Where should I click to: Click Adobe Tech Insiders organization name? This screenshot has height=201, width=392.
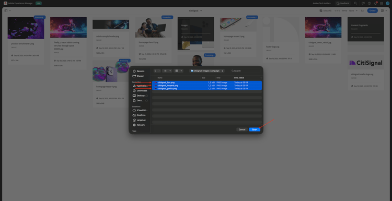coord(321,3)
